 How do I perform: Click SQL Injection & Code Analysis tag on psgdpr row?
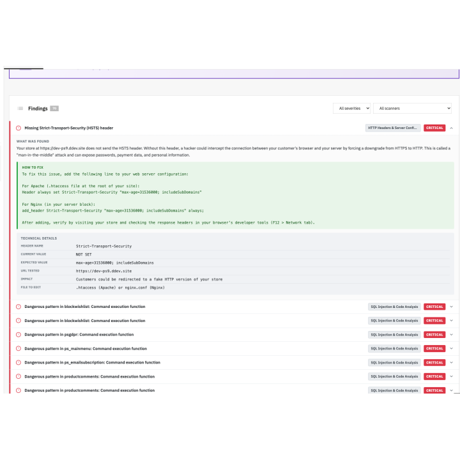[x=394, y=334]
